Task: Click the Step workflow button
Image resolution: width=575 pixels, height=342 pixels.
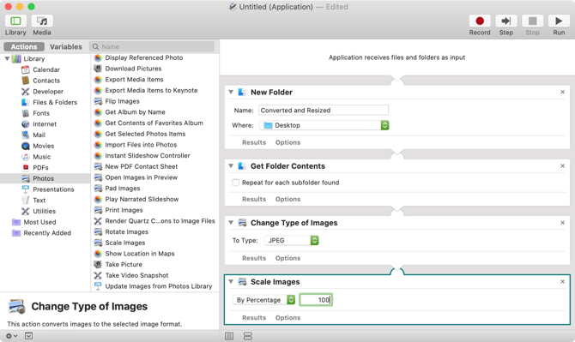Action: pyautogui.click(x=505, y=21)
